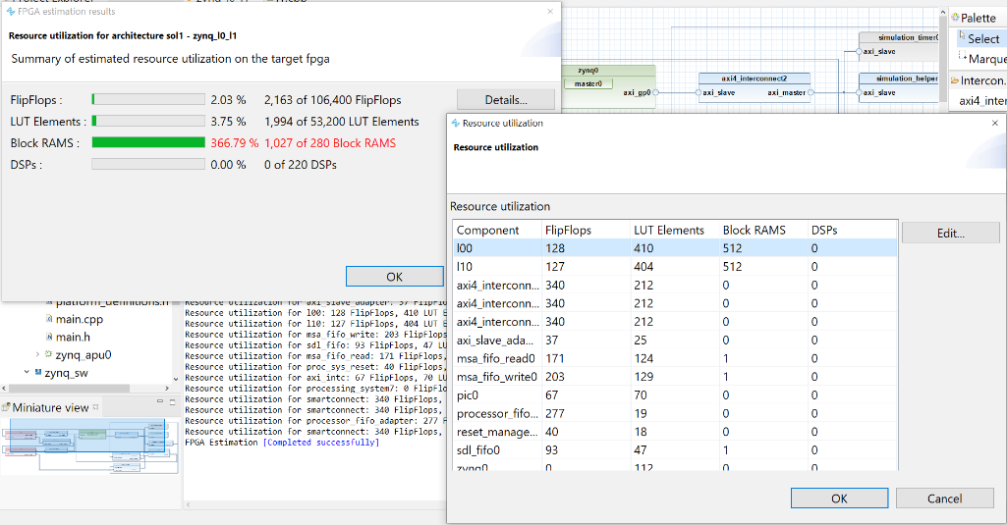This screenshot has width=1007, height=525.
Task: Click the LUT Elements utilization bar
Action: [148, 121]
